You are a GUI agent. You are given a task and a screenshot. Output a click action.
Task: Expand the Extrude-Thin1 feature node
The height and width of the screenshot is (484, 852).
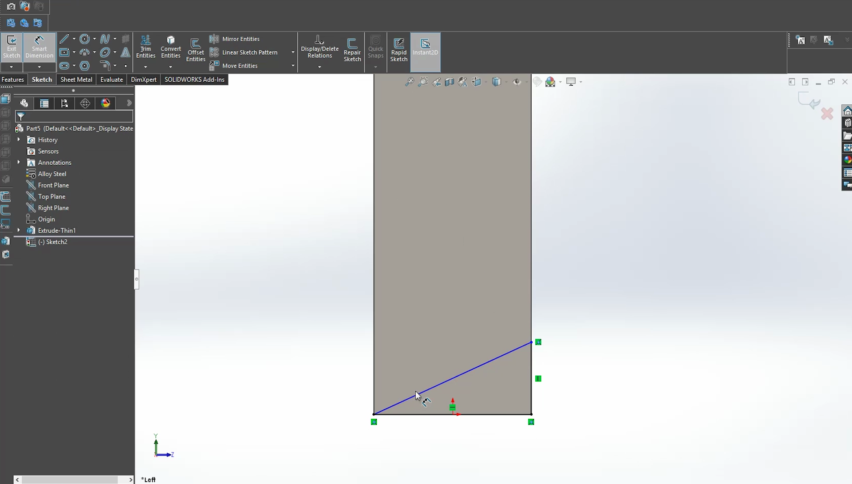[19, 230]
